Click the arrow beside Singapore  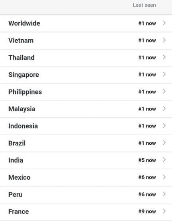point(164,74)
